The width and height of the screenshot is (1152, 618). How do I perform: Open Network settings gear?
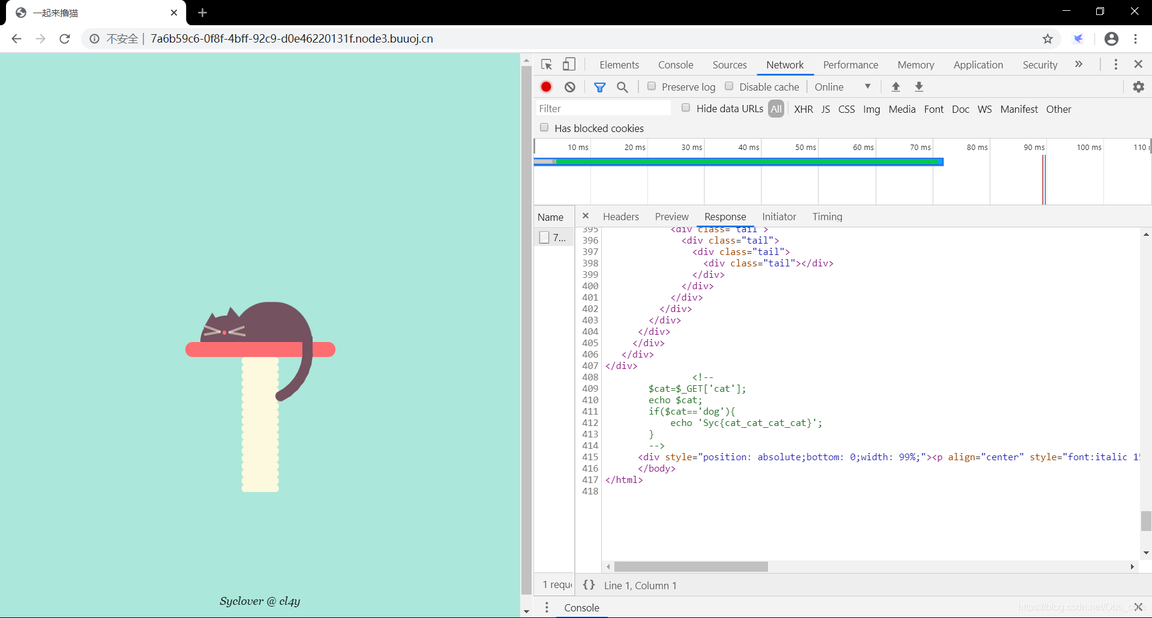coord(1138,87)
